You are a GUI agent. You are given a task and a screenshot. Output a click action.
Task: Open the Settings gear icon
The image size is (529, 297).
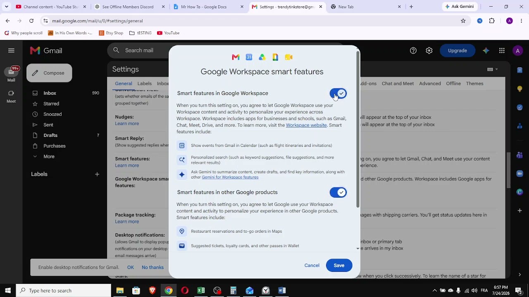point(429,50)
